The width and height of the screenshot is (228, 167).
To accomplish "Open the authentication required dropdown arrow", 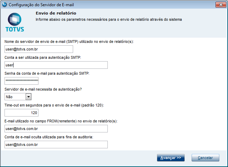I will 28,97.
